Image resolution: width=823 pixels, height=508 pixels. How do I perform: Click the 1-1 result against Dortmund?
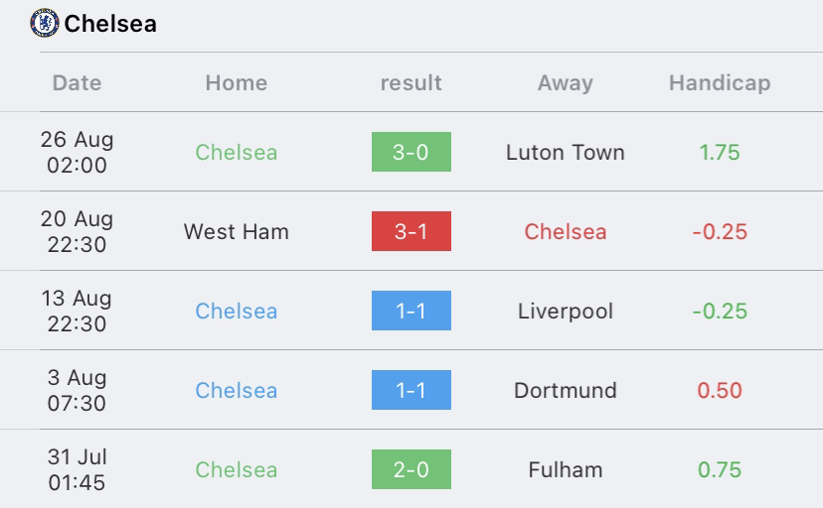[411, 390]
